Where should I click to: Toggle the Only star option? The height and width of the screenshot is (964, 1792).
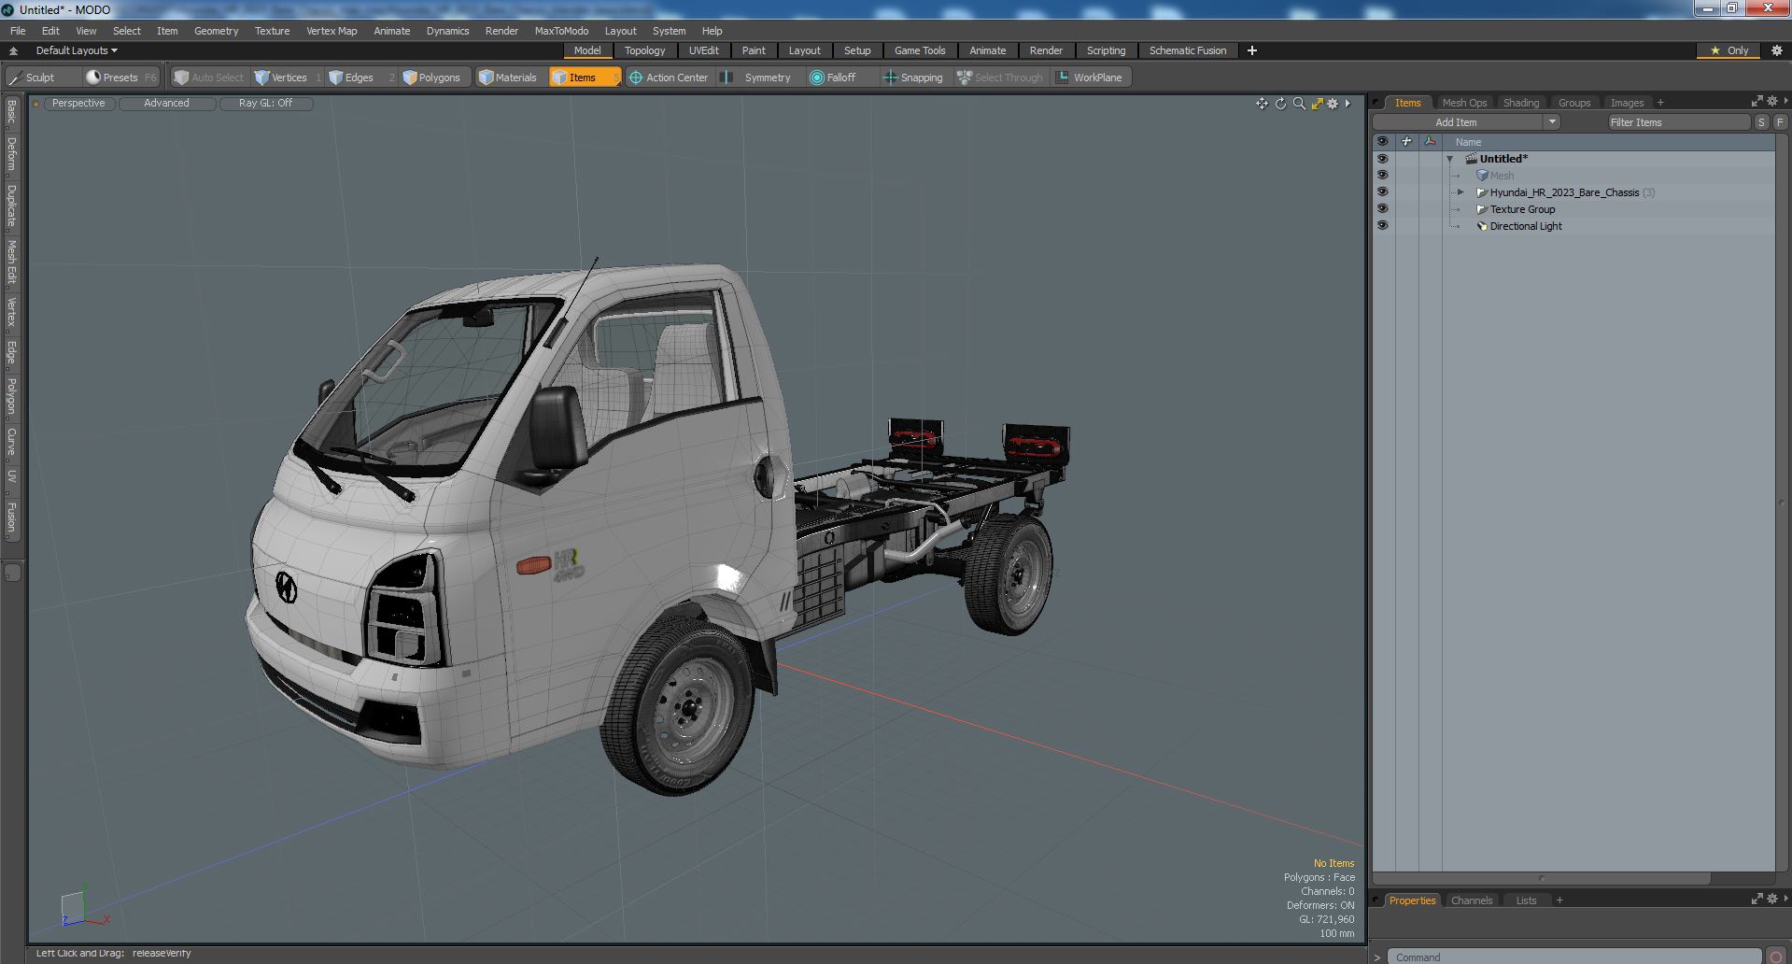pos(1729,50)
